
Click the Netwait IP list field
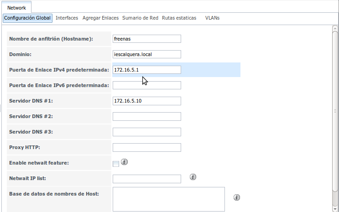point(147,179)
